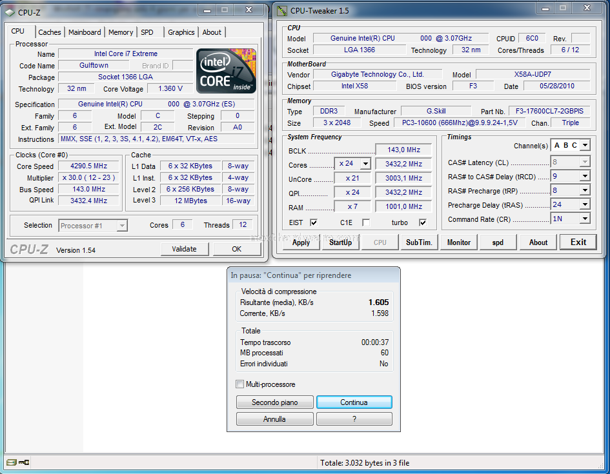Image resolution: width=610 pixels, height=474 pixels.
Task: Click the CPU-Tweaker title bar icon
Action: (281, 11)
